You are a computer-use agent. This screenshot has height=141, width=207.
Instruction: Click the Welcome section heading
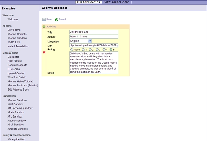tap(8, 15)
